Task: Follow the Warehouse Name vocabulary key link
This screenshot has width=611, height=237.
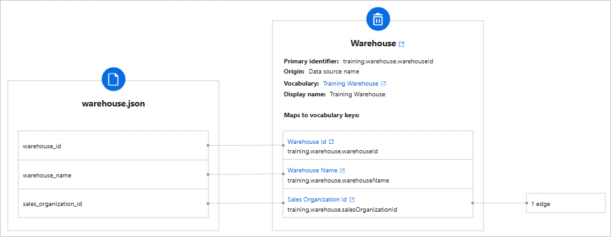Action: (312, 170)
